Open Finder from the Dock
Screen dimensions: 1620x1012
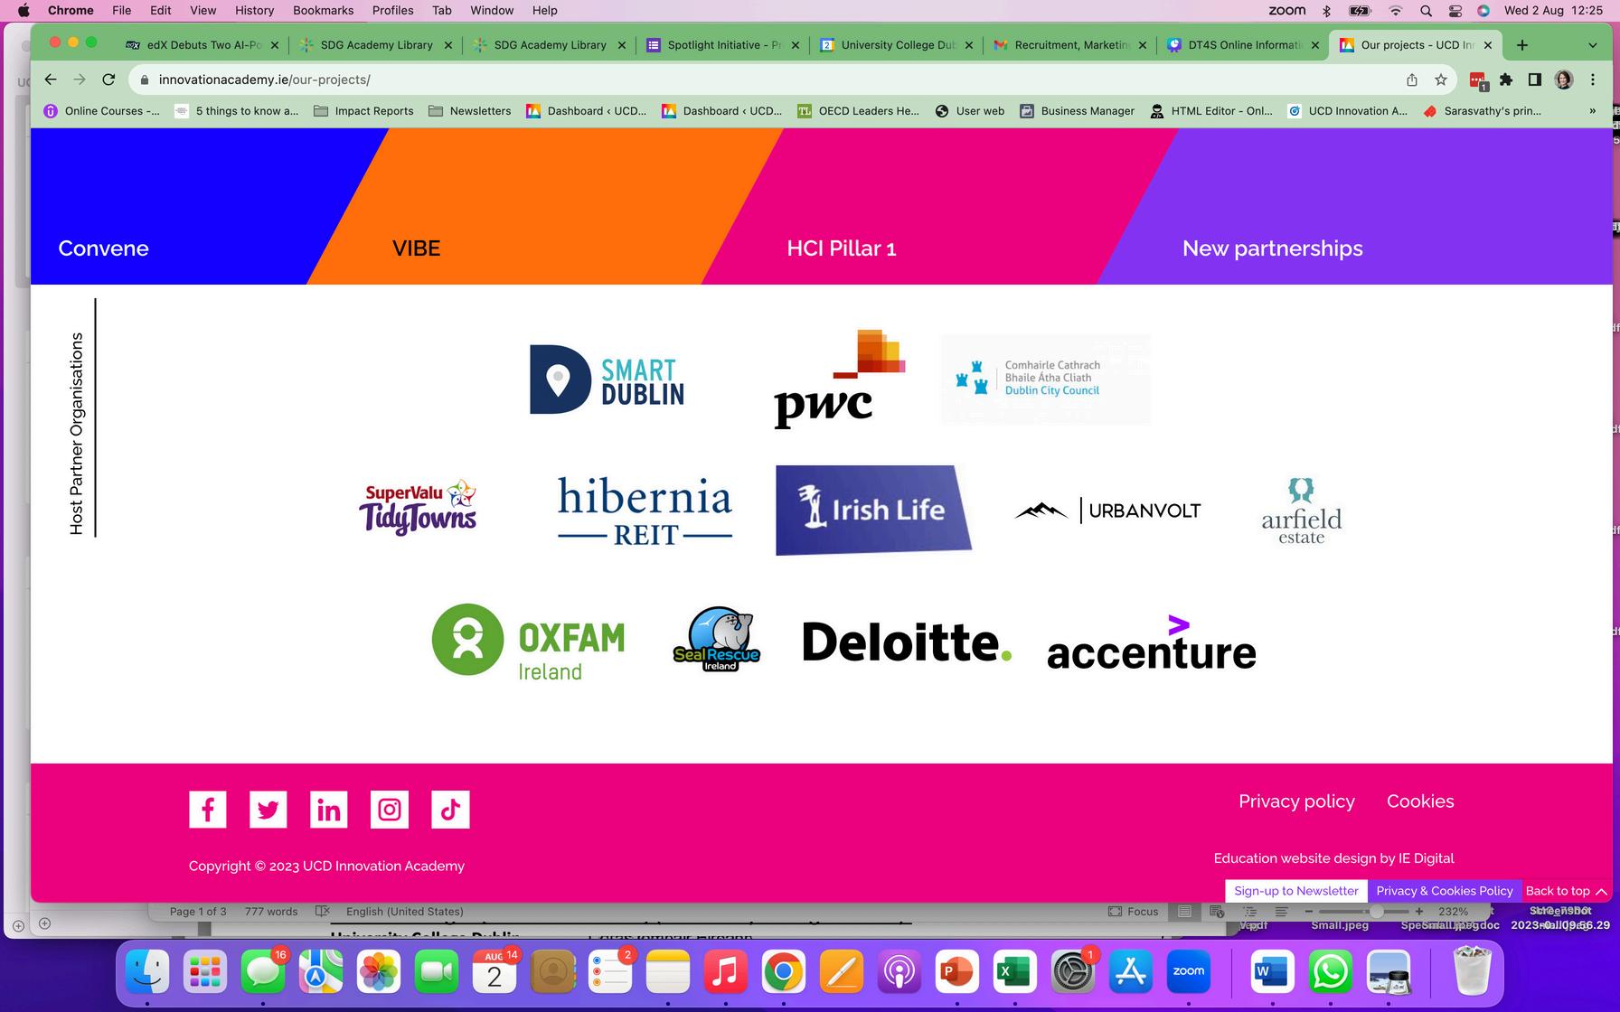click(147, 972)
